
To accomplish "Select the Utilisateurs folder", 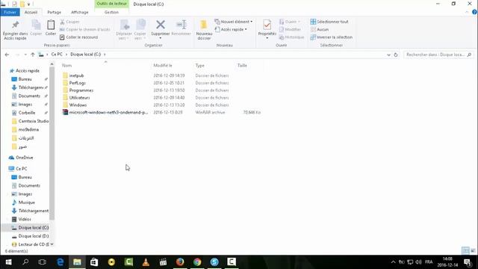I will pos(79,98).
